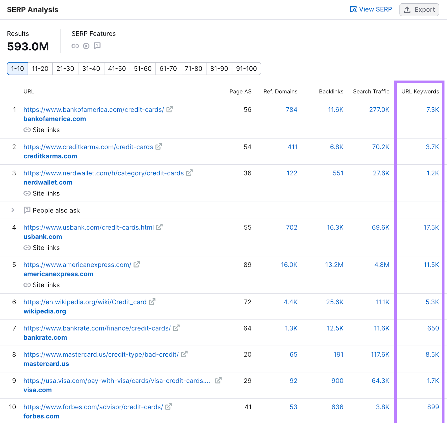Click the View SERP link
The height and width of the screenshot is (423, 447).
pyautogui.click(x=371, y=9)
